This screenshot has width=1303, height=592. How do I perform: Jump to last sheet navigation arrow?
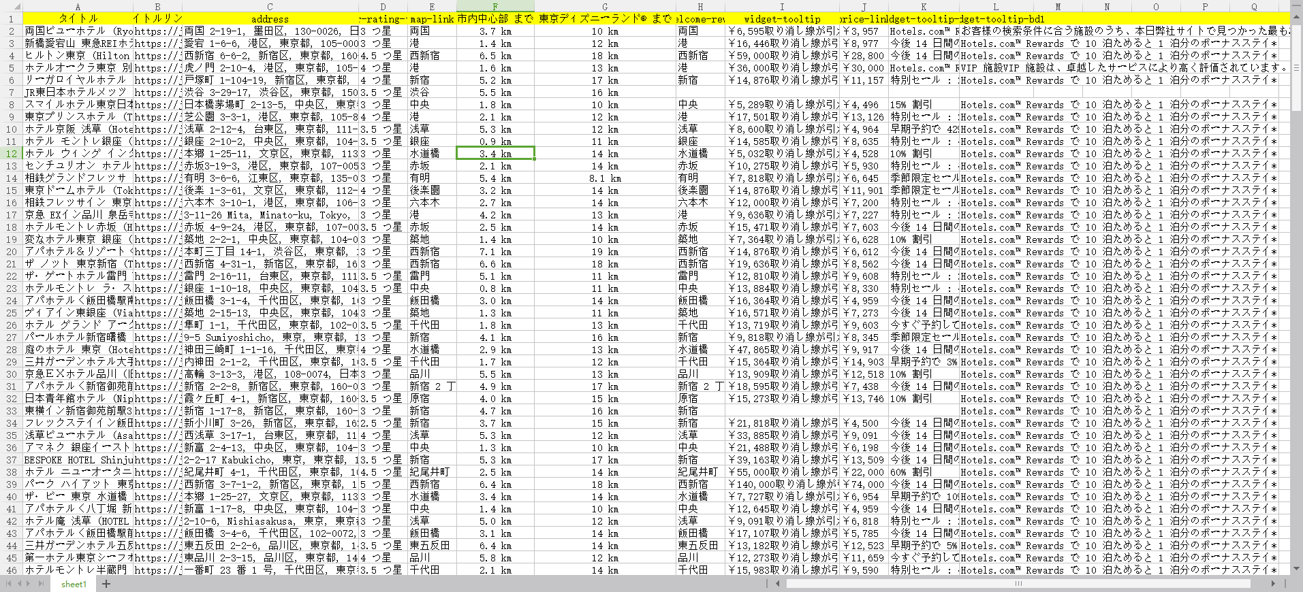click(42, 584)
